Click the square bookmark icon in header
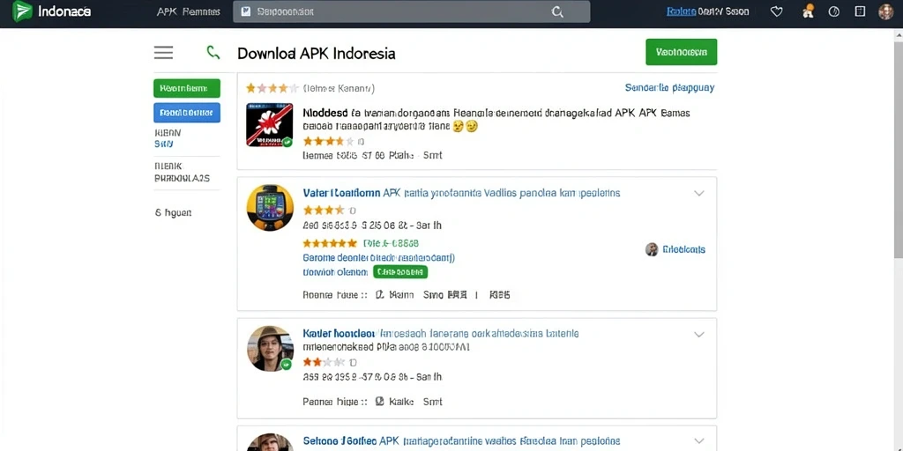 tap(860, 11)
